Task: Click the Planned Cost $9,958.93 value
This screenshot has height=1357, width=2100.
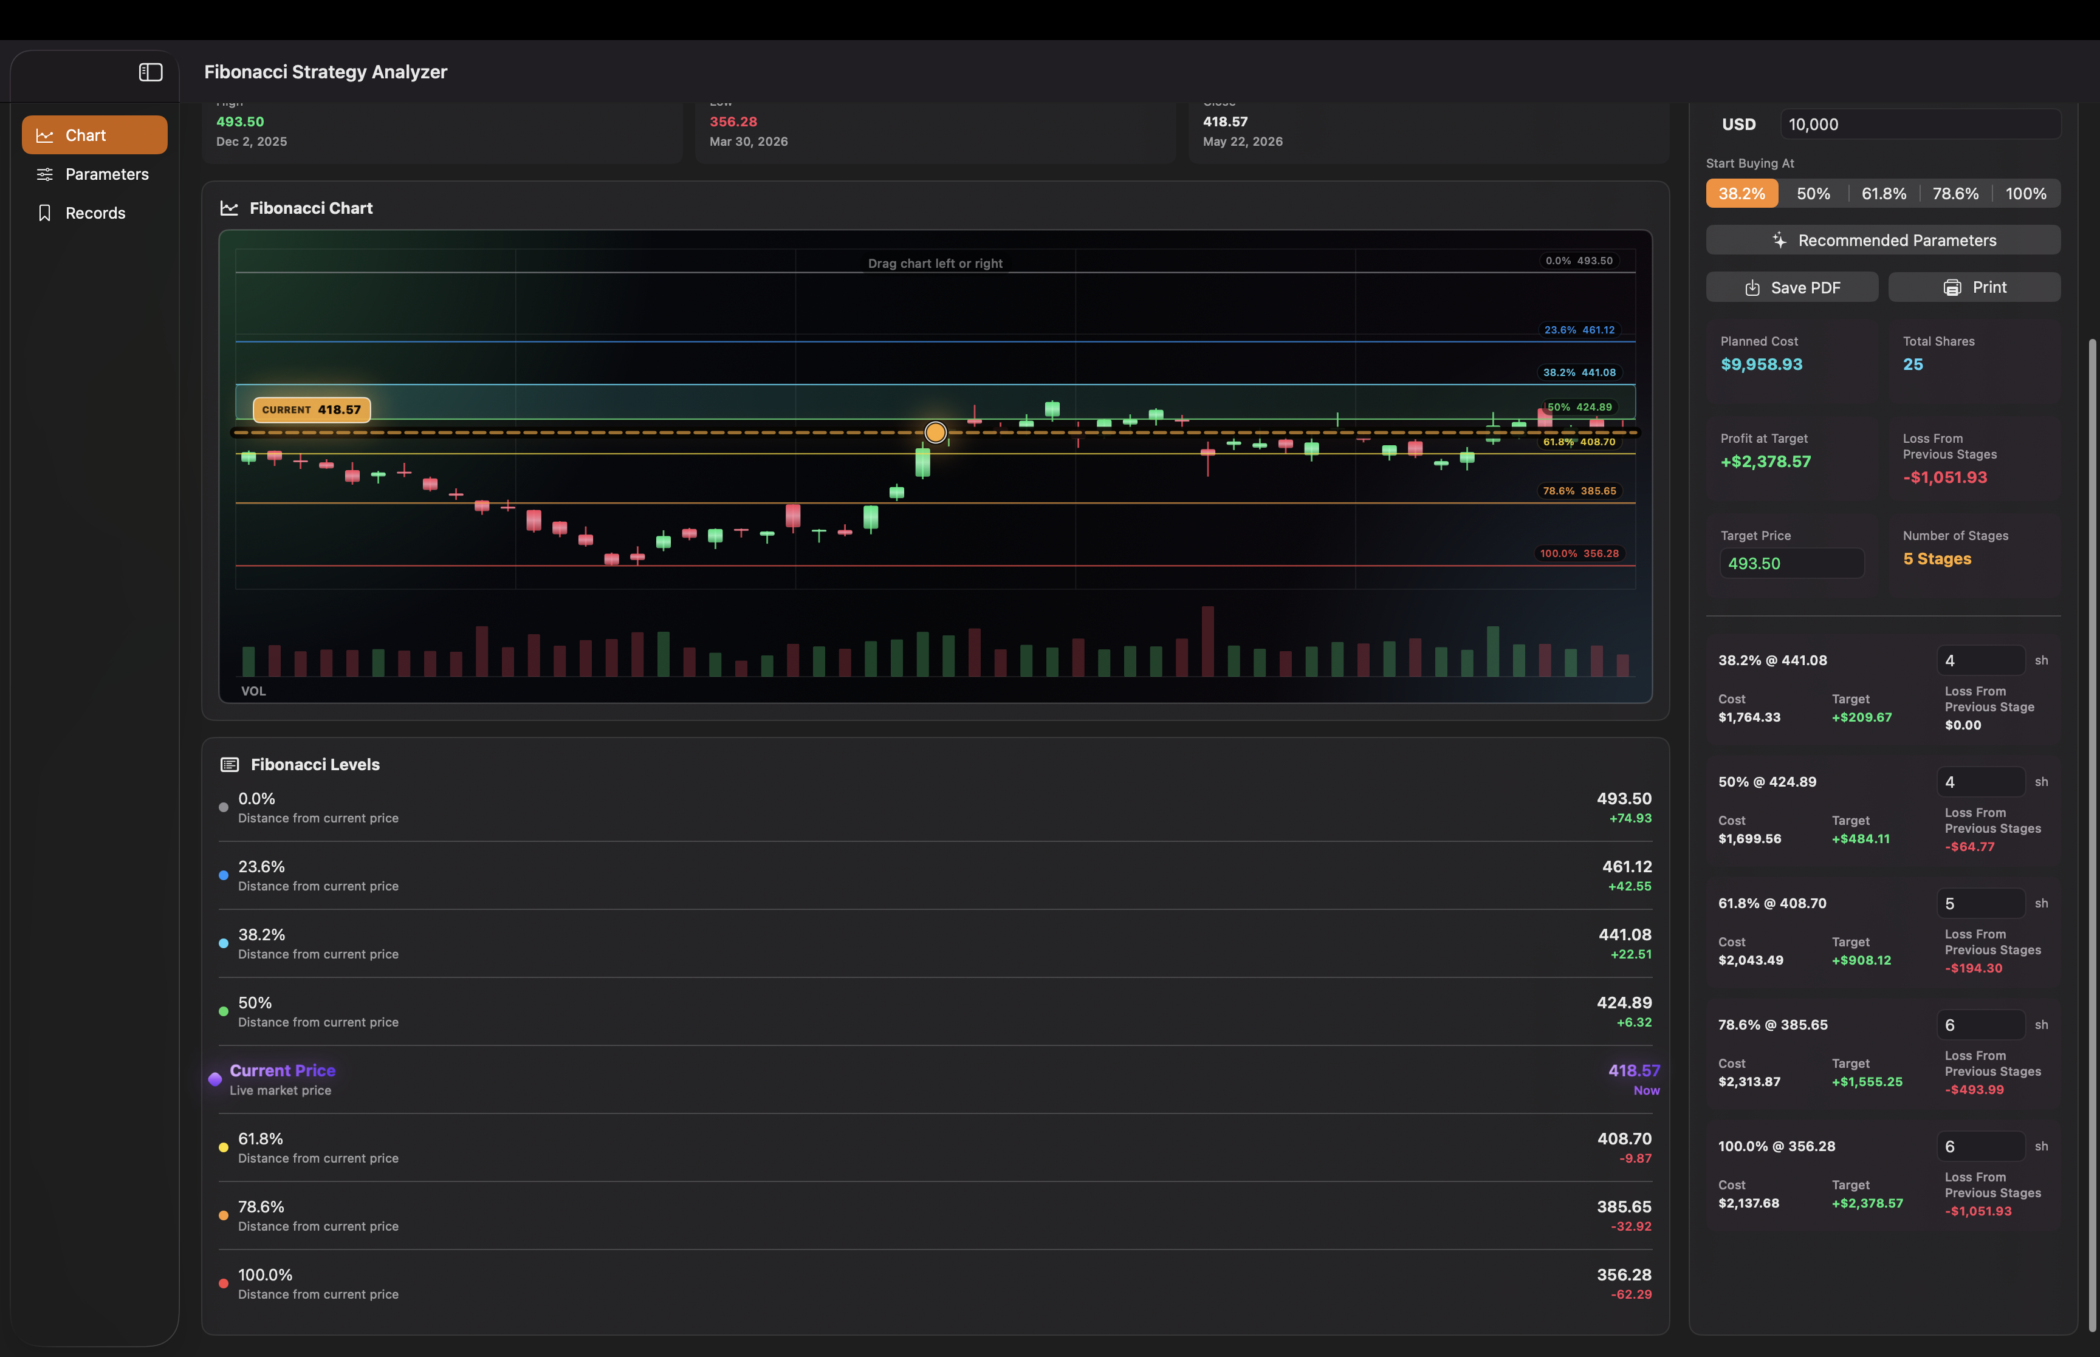Action: (1761, 365)
